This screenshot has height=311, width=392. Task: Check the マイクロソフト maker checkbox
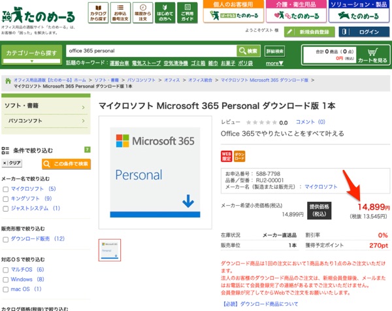[x=5, y=189]
